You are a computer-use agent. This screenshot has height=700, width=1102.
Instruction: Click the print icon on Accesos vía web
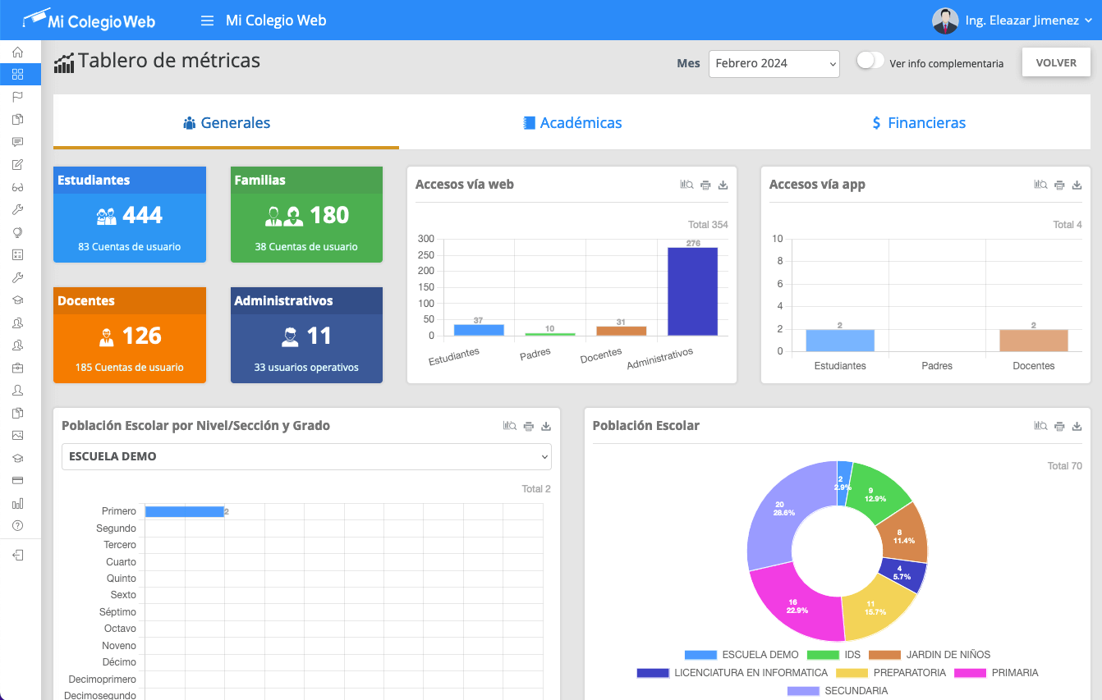tap(705, 185)
